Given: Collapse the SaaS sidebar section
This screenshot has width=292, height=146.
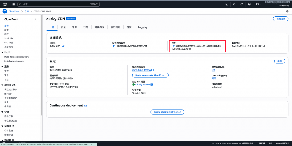Looking at the screenshot, I should click(2, 53).
